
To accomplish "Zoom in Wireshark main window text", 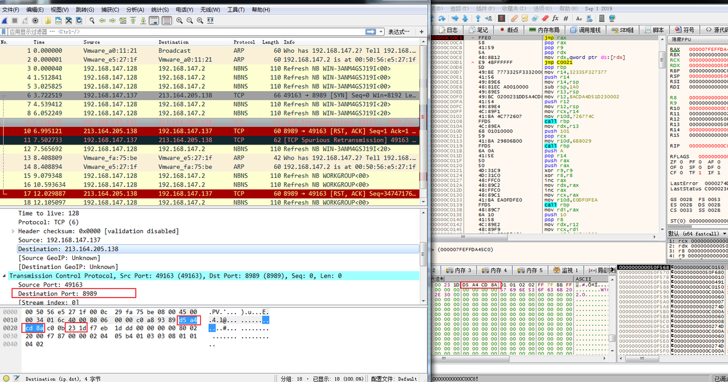I will click(180, 20).
